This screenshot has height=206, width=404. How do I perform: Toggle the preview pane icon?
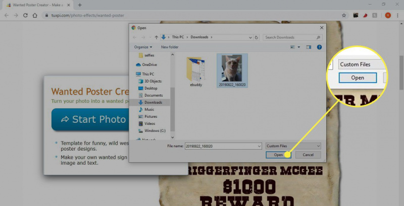[309, 47]
